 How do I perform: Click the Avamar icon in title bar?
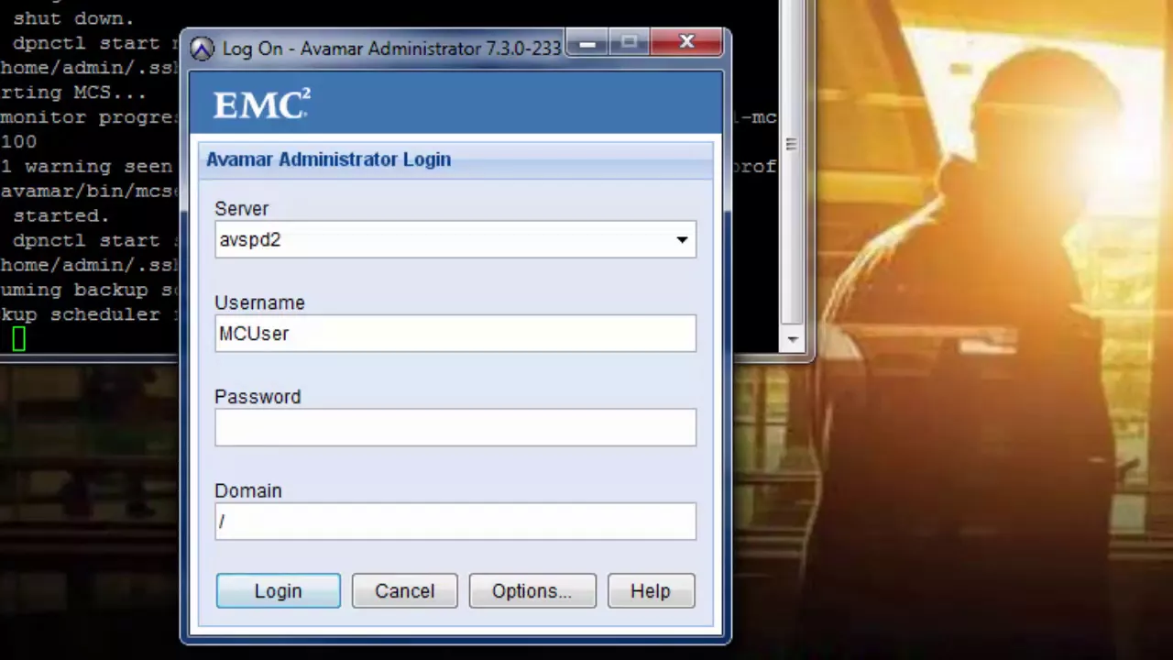pos(203,49)
